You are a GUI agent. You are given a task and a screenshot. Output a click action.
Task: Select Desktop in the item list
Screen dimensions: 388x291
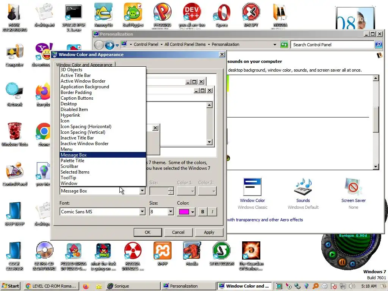103,104
